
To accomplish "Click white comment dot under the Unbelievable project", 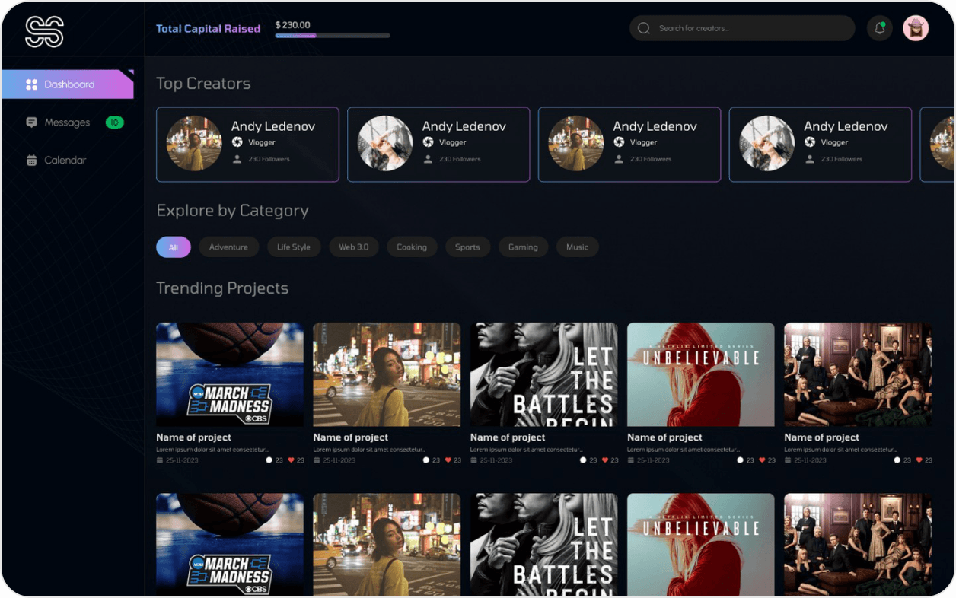I will [x=740, y=460].
